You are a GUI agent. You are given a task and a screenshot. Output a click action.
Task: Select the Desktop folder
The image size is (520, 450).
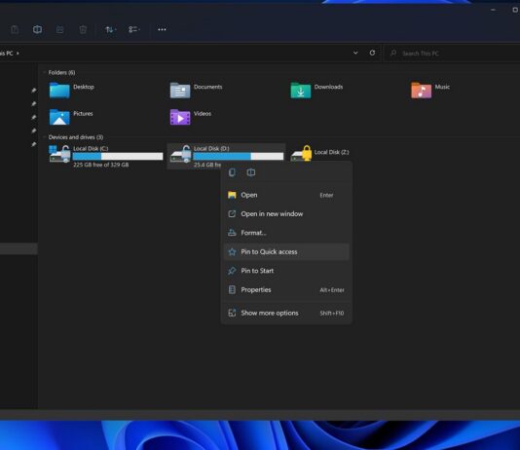point(59,91)
